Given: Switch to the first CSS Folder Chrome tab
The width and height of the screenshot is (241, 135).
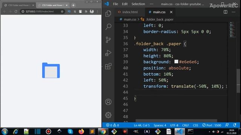Looking at the screenshot, I should (19, 5).
